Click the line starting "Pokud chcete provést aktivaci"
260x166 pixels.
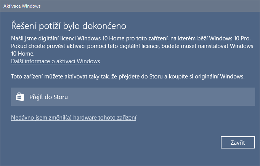click(132, 46)
